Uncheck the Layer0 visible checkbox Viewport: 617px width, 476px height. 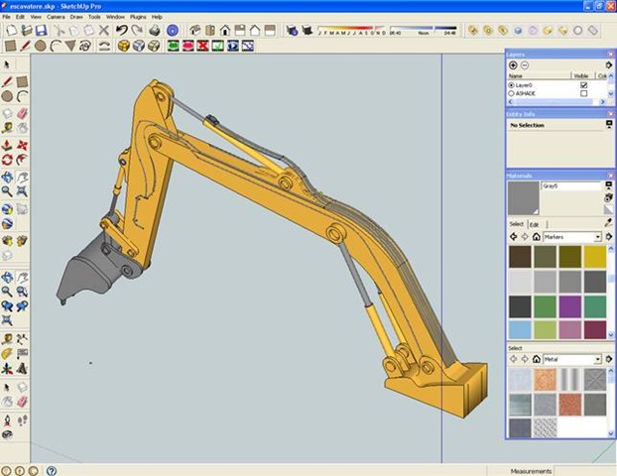(583, 85)
